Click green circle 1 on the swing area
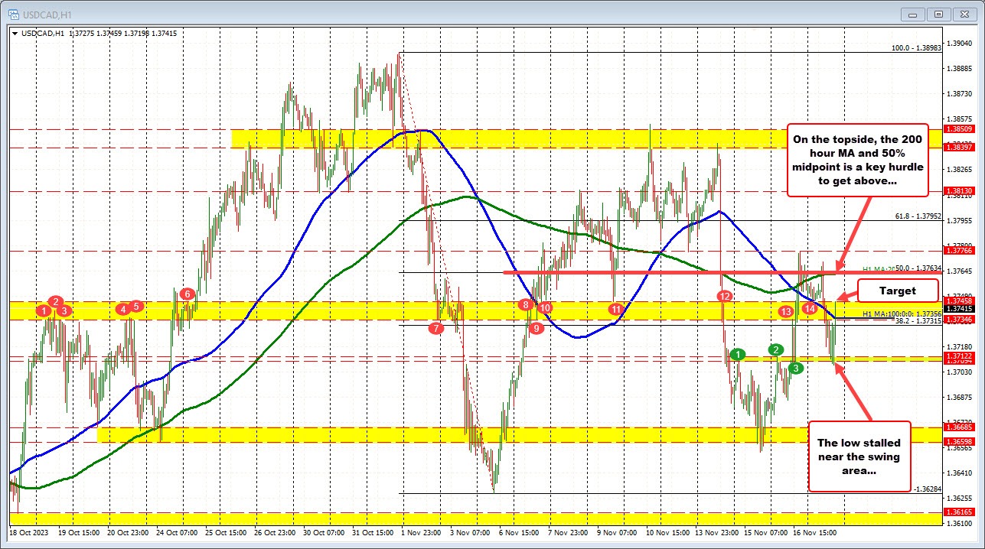The height and width of the screenshot is (549, 985). point(737,355)
